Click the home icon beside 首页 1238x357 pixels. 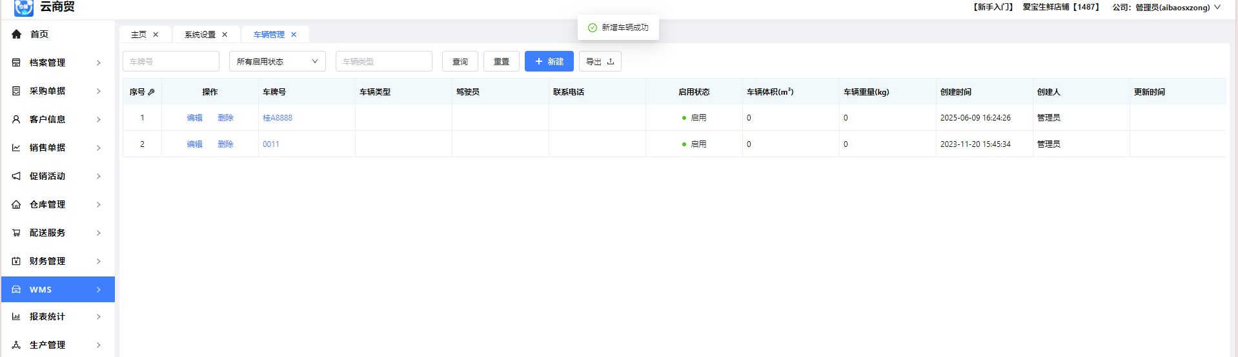point(16,34)
